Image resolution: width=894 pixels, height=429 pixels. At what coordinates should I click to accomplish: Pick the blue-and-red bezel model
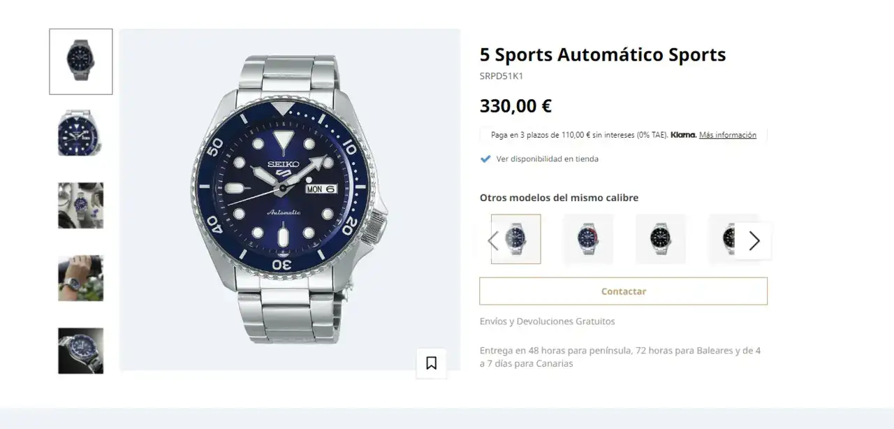click(x=588, y=239)
